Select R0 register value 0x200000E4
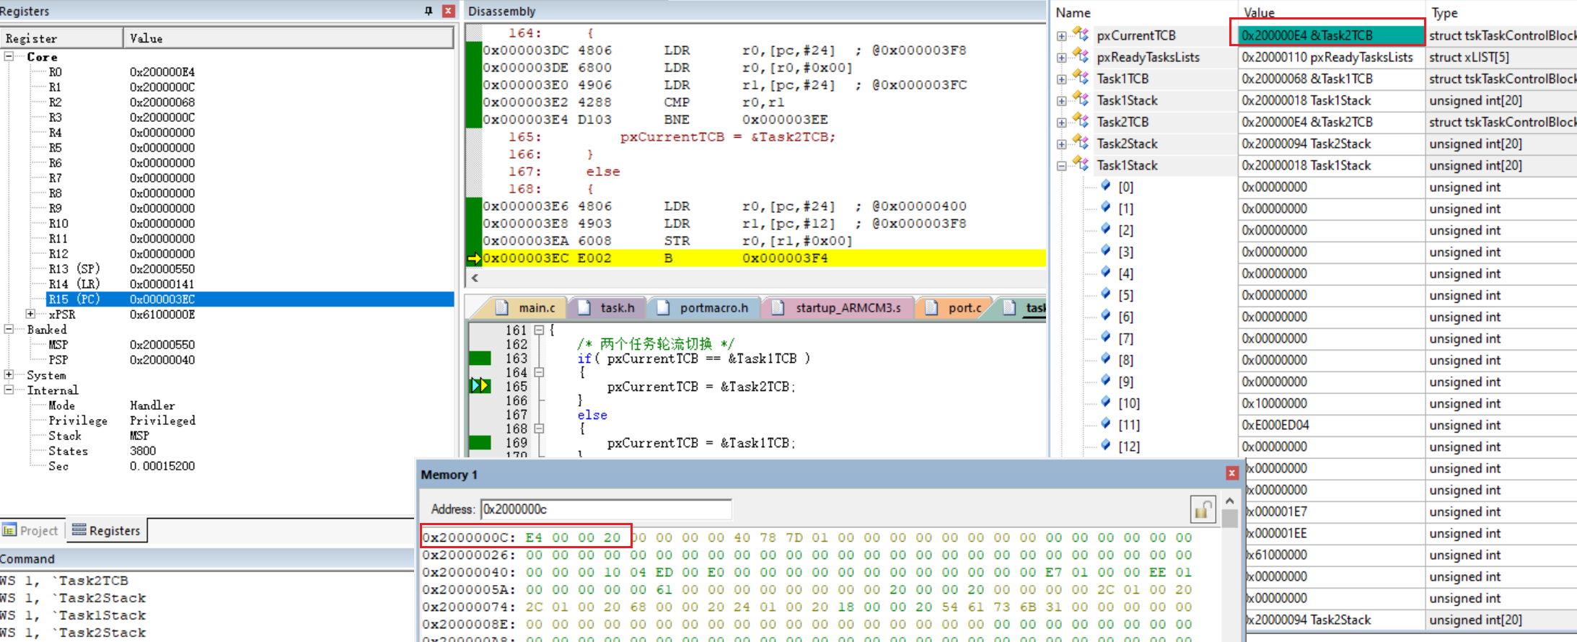 (162, 71)
